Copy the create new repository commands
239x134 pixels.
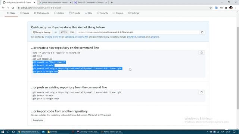[202, 52]
